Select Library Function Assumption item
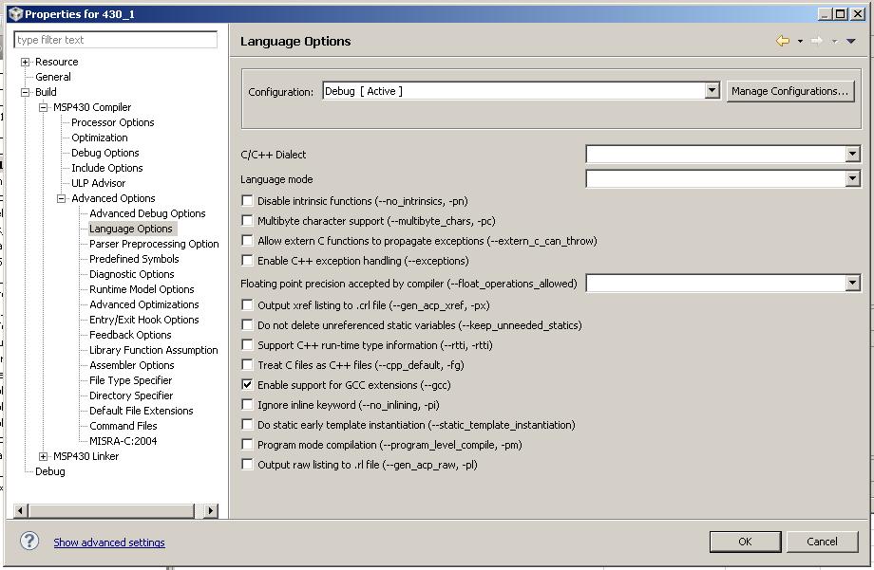The image size is (874, 570). (153, 350)
